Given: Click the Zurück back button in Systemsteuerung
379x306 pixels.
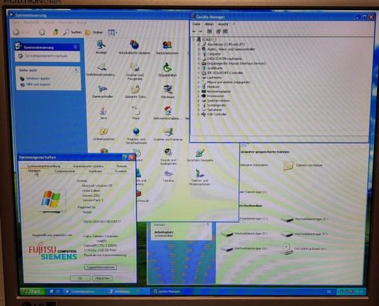Looking at the screenshot, I should point(21,32).
